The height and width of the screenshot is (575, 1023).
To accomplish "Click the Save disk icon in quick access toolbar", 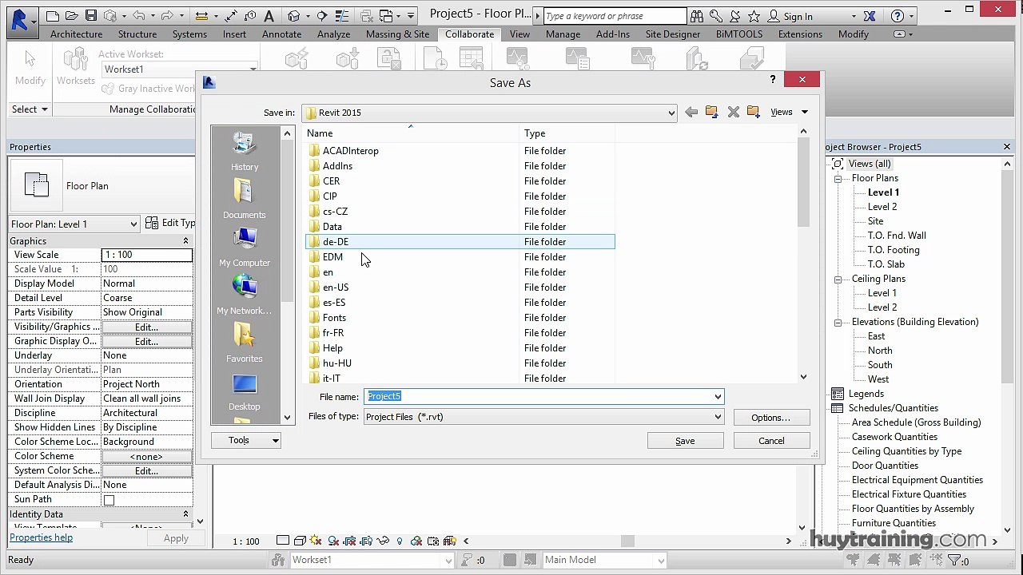I will tap(91, 16).
